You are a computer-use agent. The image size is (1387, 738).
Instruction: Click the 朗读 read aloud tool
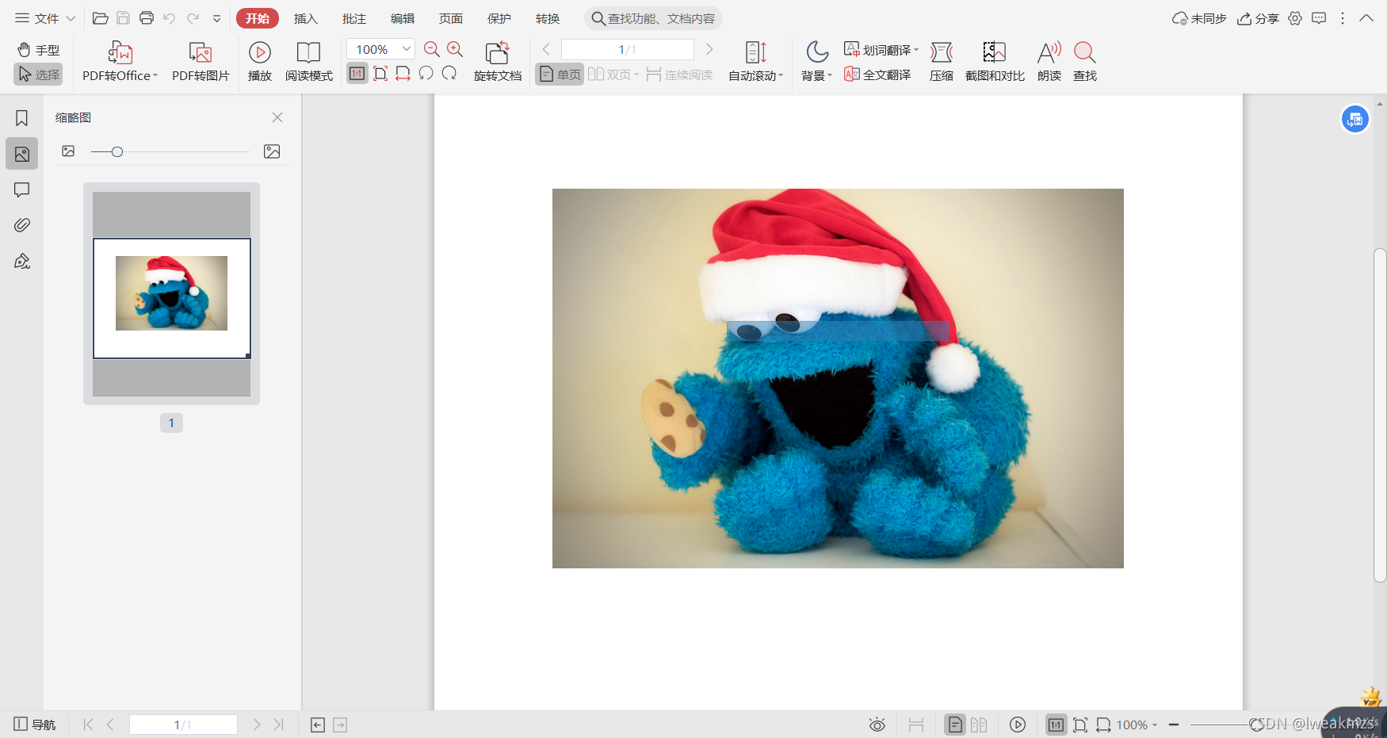click(x=1049, y=62)
